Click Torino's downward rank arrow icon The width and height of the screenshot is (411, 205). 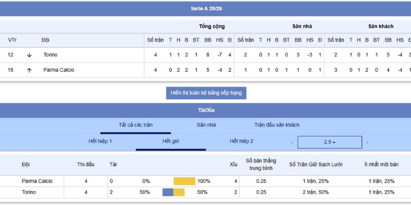click(x=29, y=55)
